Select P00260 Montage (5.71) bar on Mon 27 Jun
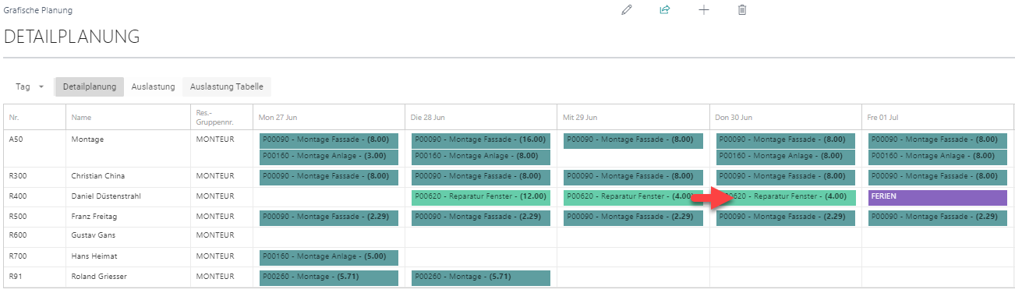The image size is (1015, 293). 329,277
